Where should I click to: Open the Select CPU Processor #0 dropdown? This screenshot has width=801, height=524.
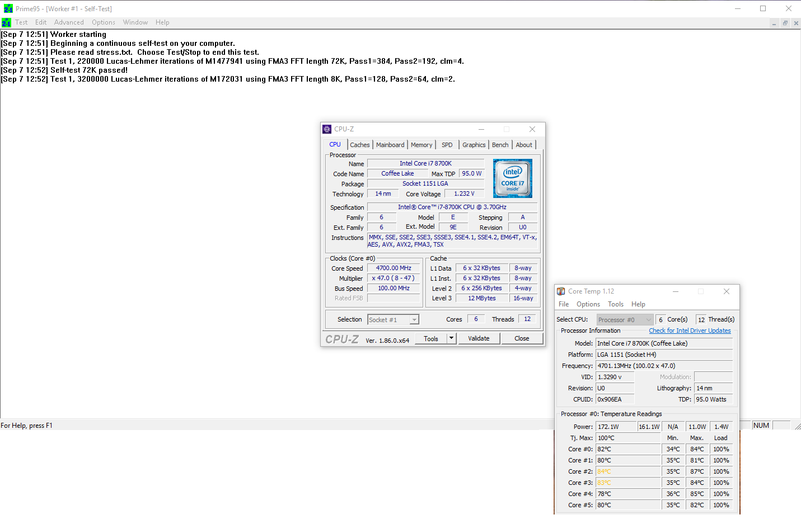[625, 320]
